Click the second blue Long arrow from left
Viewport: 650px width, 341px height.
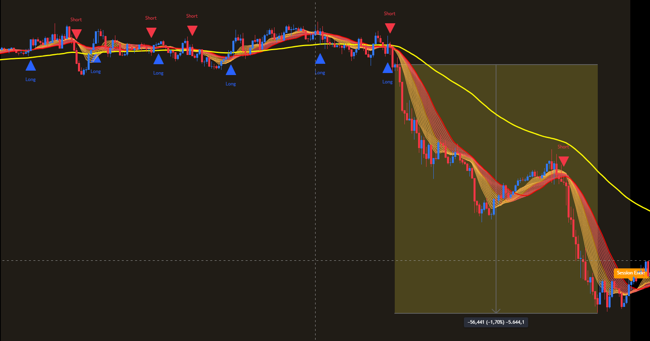point(96,59)
